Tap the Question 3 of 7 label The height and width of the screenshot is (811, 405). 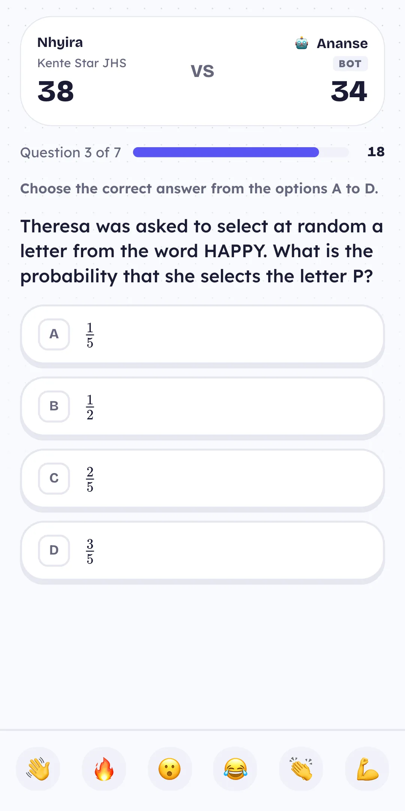[x=70, y=152]
